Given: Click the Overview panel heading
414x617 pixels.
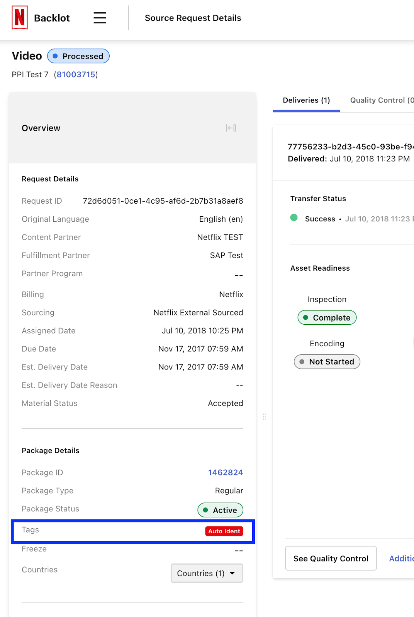Looking at the screenshot, I should pos(41,128).
